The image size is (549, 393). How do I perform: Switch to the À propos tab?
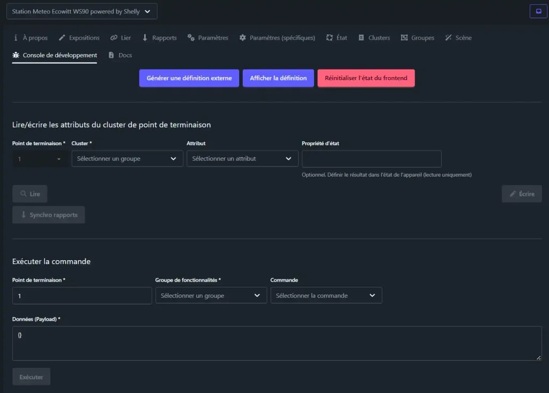click(31, 38)
